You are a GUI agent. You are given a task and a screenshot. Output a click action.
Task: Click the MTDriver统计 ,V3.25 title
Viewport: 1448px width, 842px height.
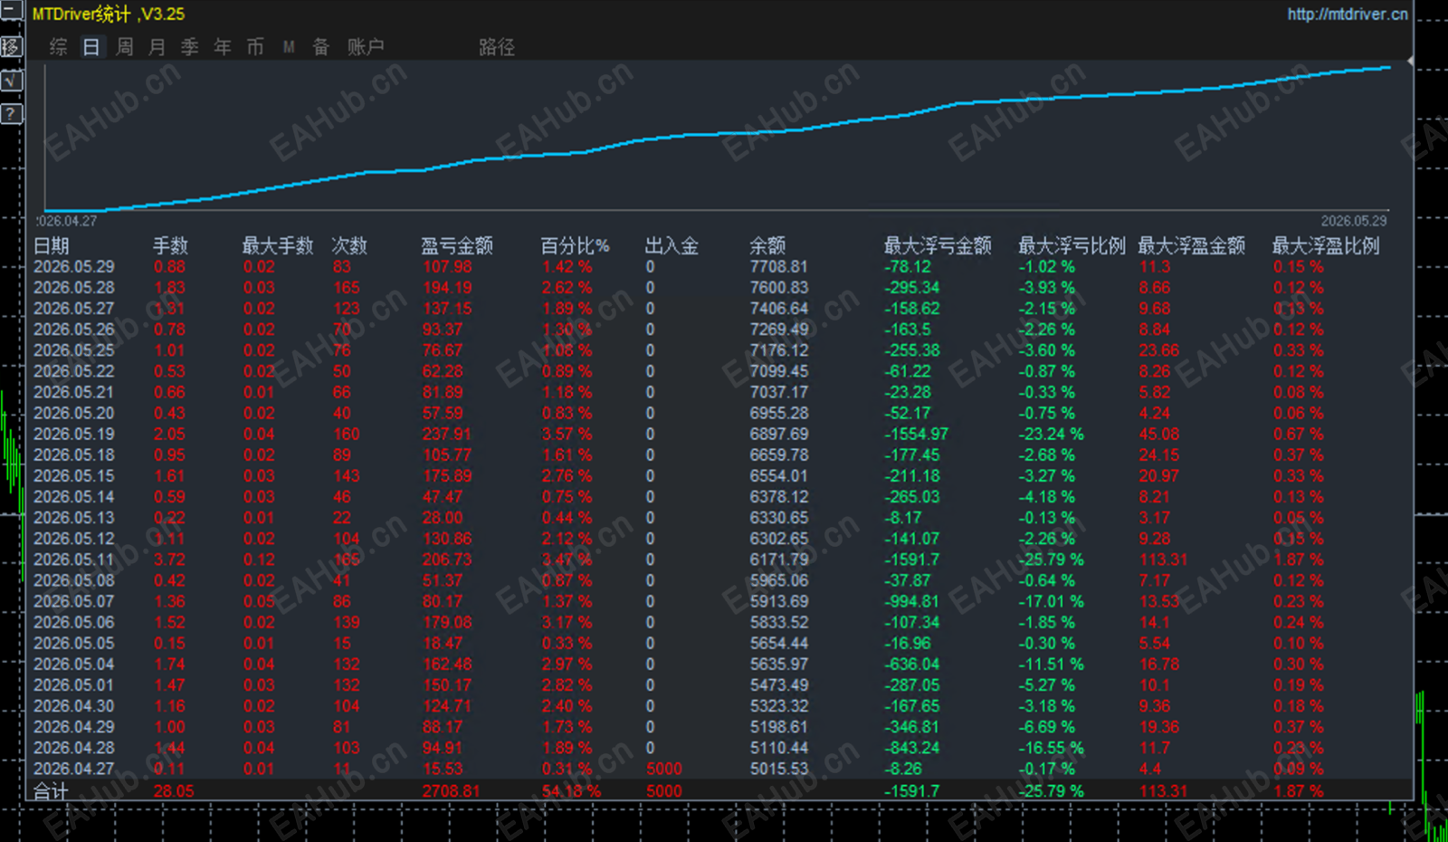coord(109,14)
